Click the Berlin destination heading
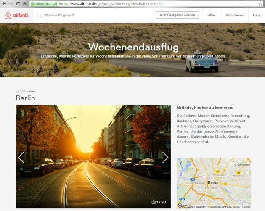This screenshot has height=211, width=265. [x=25, y=98]
